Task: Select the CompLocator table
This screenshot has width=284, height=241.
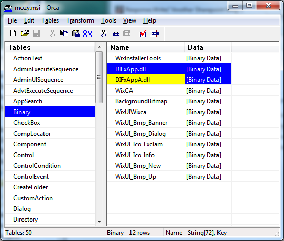Action: click(50, 134)
